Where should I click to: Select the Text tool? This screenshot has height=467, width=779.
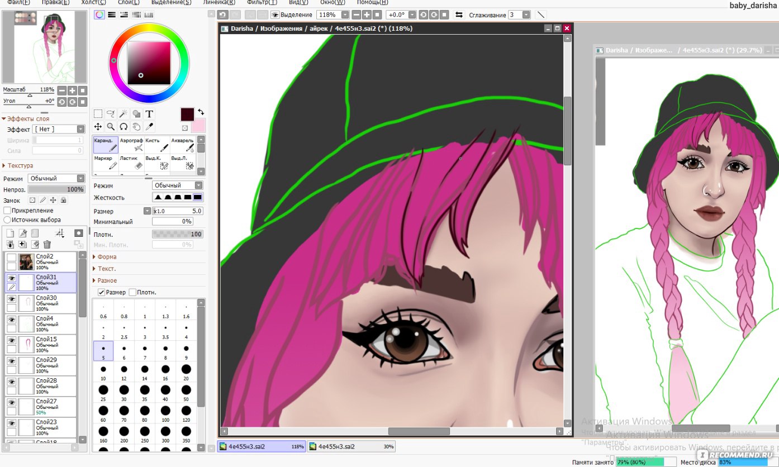click(149, 113)
